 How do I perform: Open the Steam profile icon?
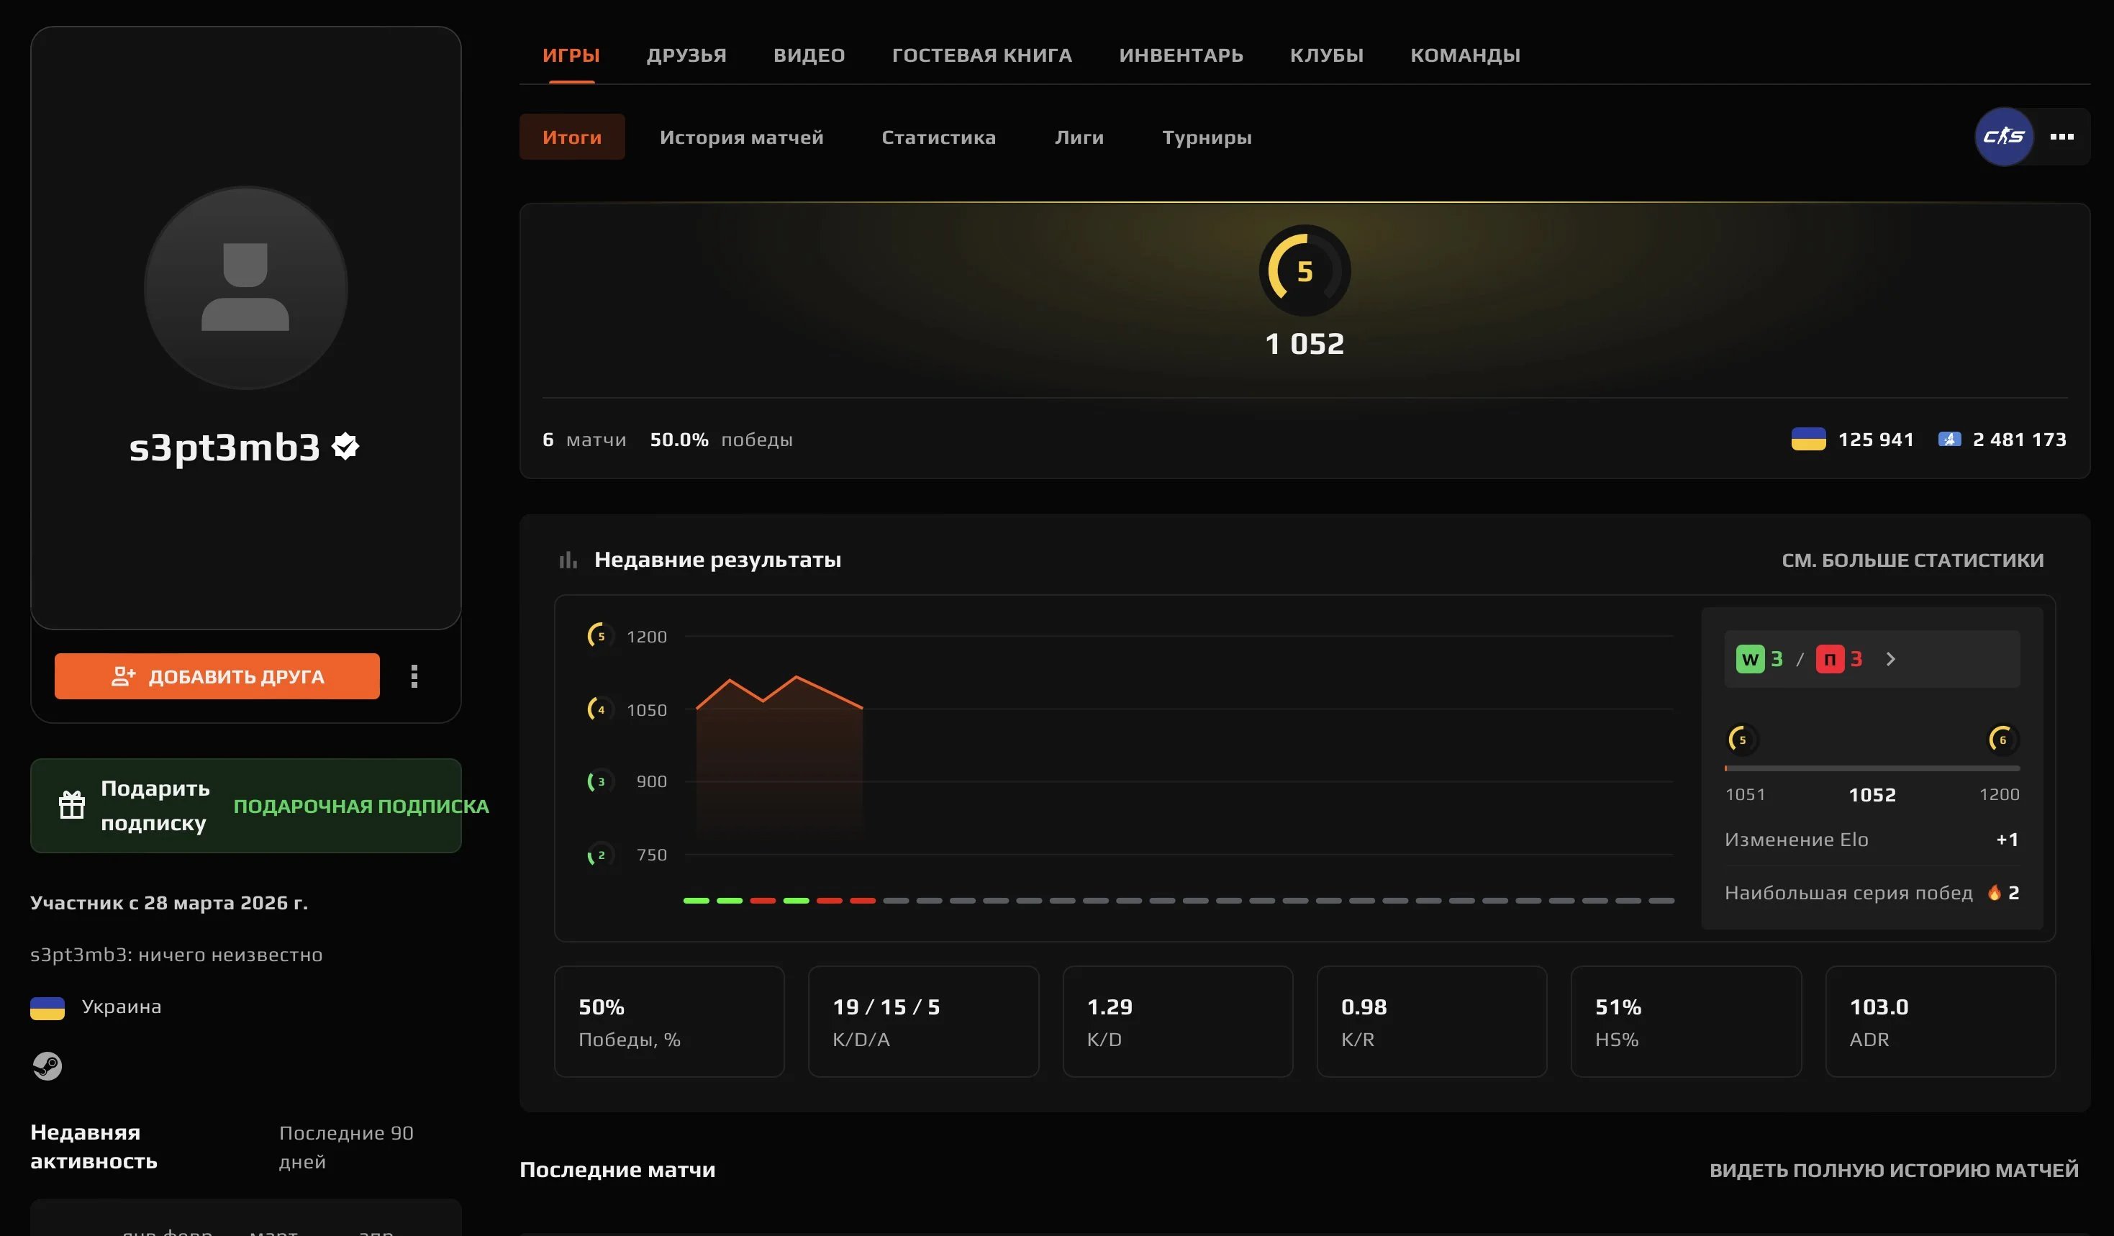[47, 1065]
